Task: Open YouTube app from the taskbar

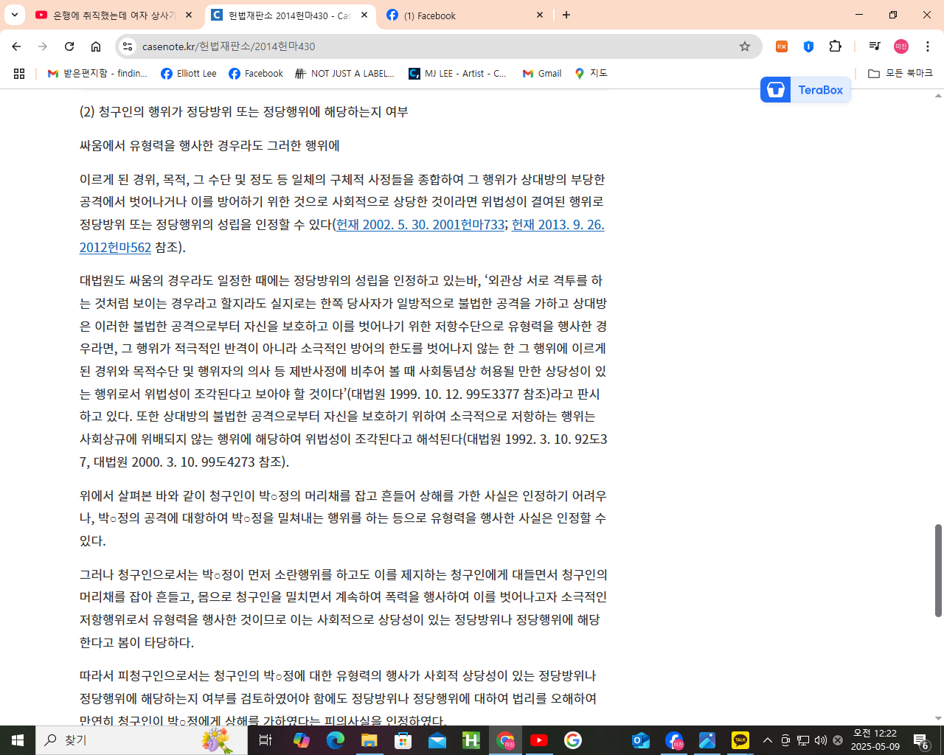Action: click(x=539, y=740)
